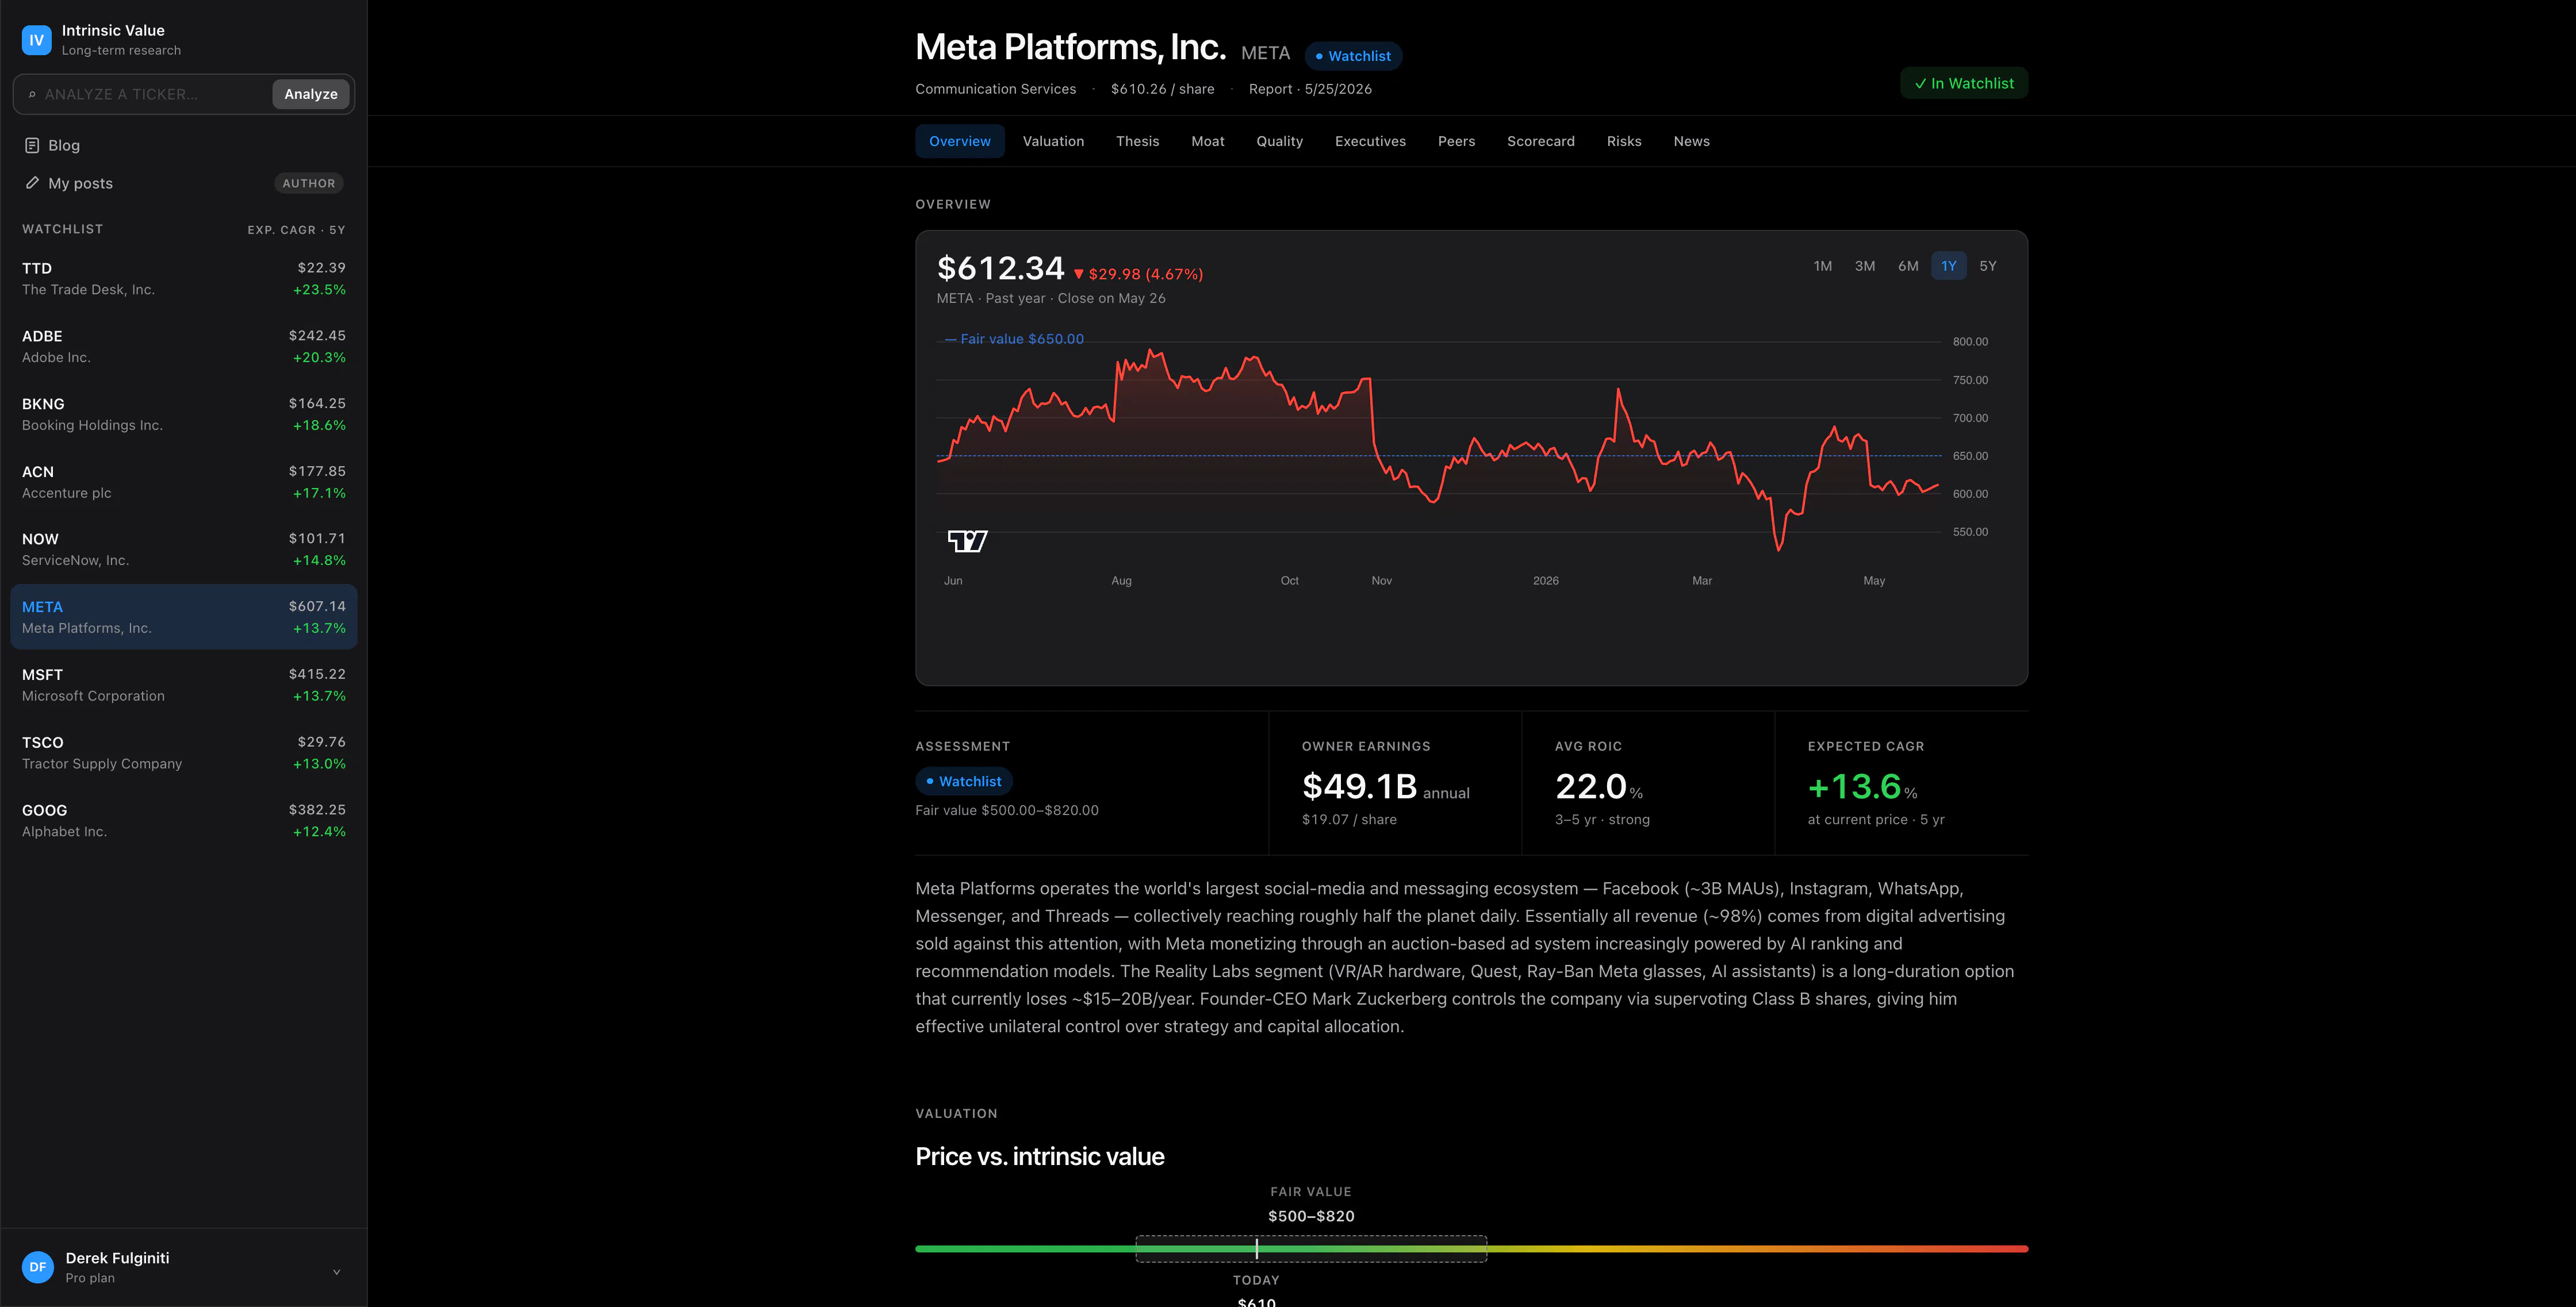Viewport: 2576px width, 1307px height.
Task: Switch to the Moat tab
Action: pyautogui.click(x=1208, y=141)
